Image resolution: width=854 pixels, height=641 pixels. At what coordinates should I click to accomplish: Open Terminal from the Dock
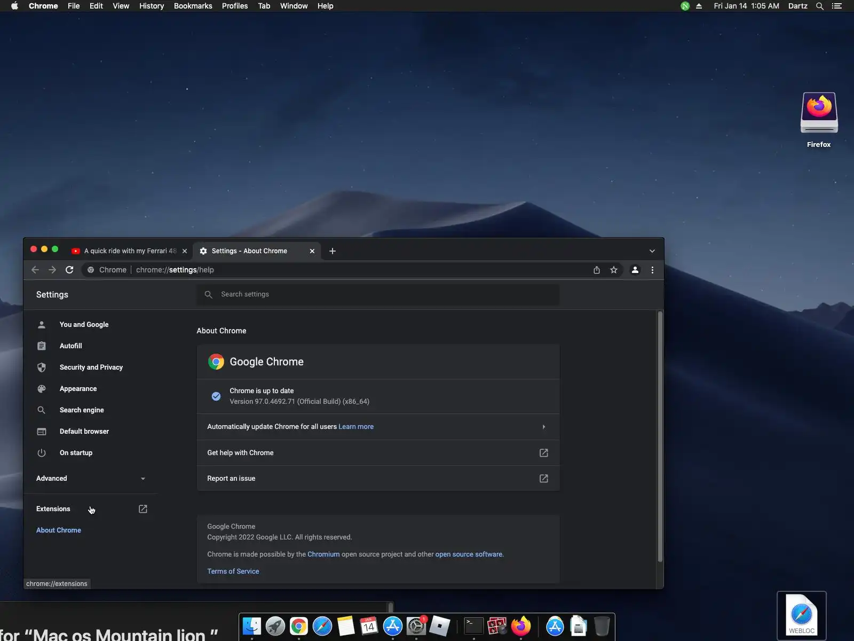tap(474, 626)
